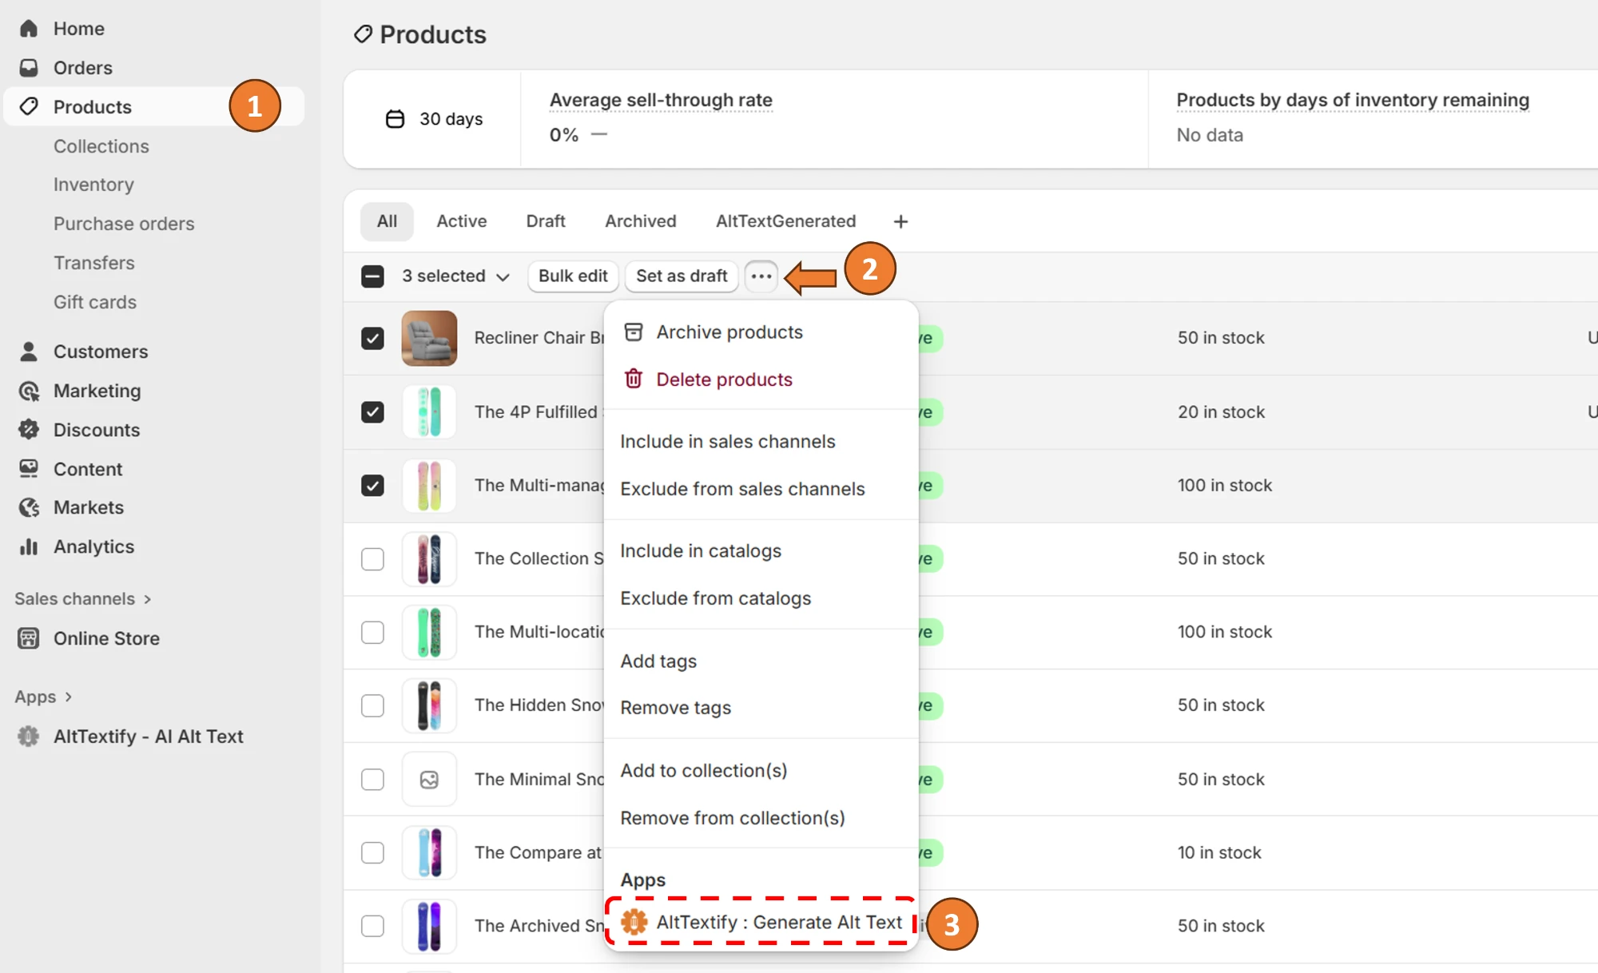This screenshot has width=1598, height=973.
Task: Open the Online Store icon
Action: [29, 638]
